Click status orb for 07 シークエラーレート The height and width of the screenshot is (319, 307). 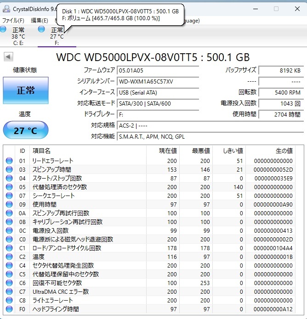pyautogui.click(x=9, y=196)
